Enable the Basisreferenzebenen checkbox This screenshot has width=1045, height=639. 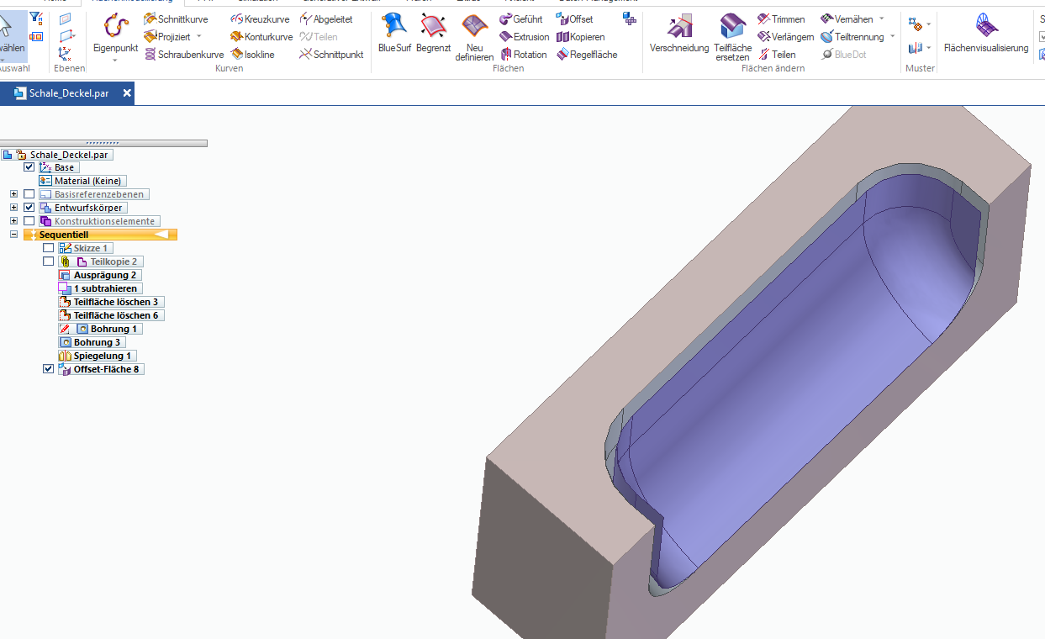[29, 194]
